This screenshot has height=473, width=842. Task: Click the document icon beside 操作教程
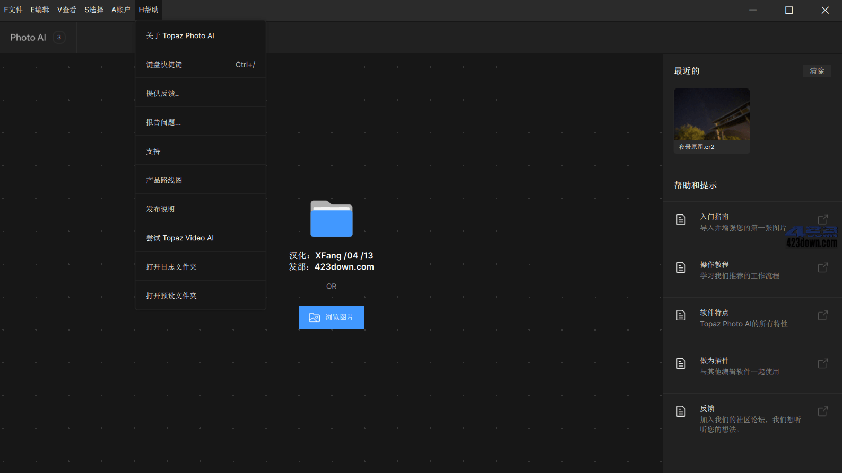point(681,267)
